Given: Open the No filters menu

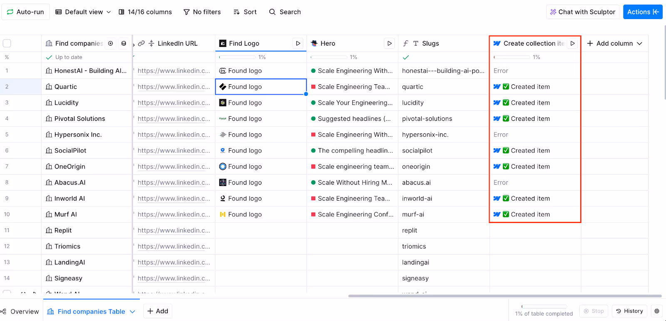Looking at the screenshot, I should tap(202, 12).
